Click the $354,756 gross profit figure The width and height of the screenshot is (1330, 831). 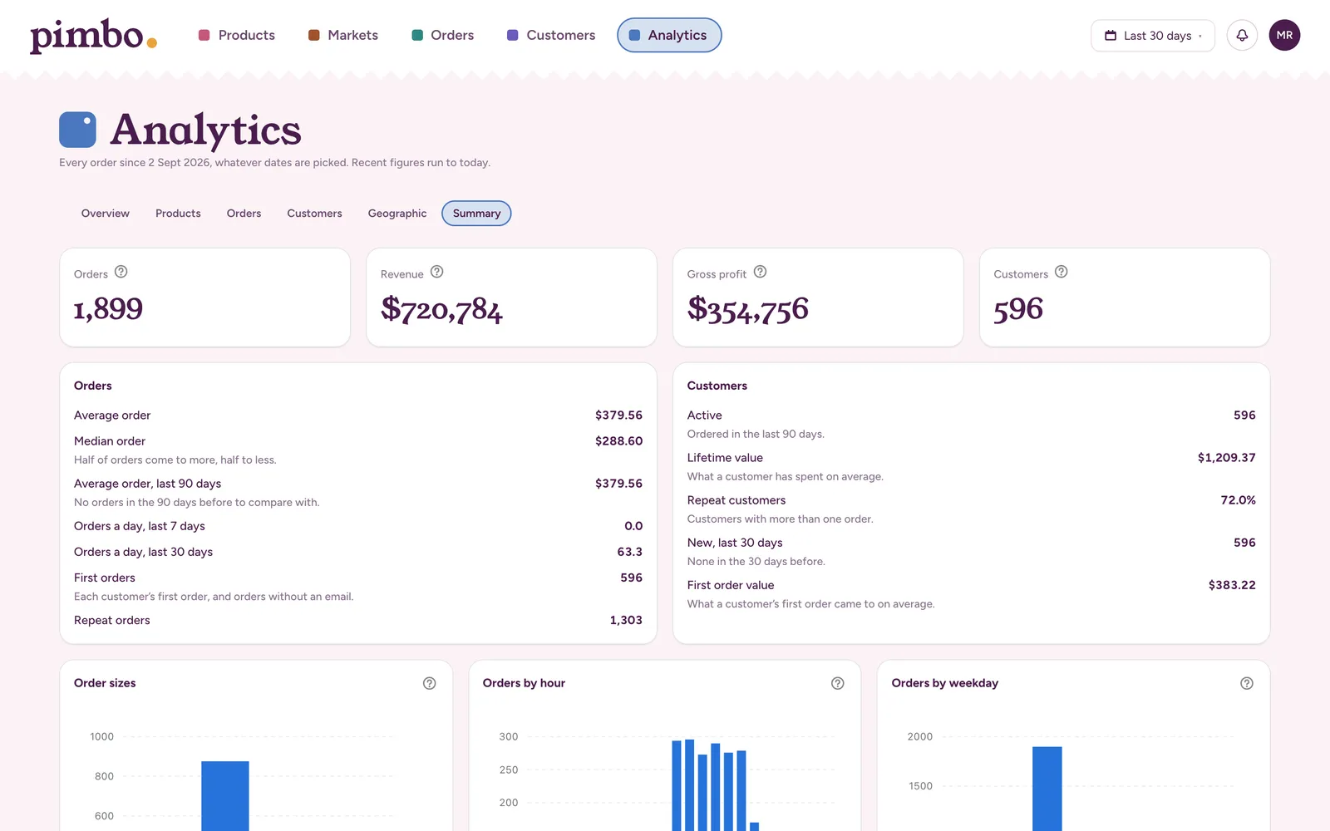click(x=748, y=310)
